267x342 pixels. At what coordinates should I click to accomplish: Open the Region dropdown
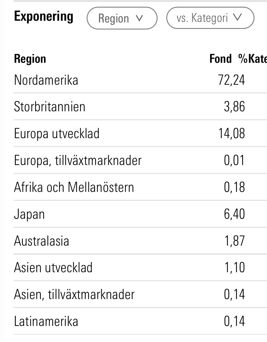click(122, 18)
